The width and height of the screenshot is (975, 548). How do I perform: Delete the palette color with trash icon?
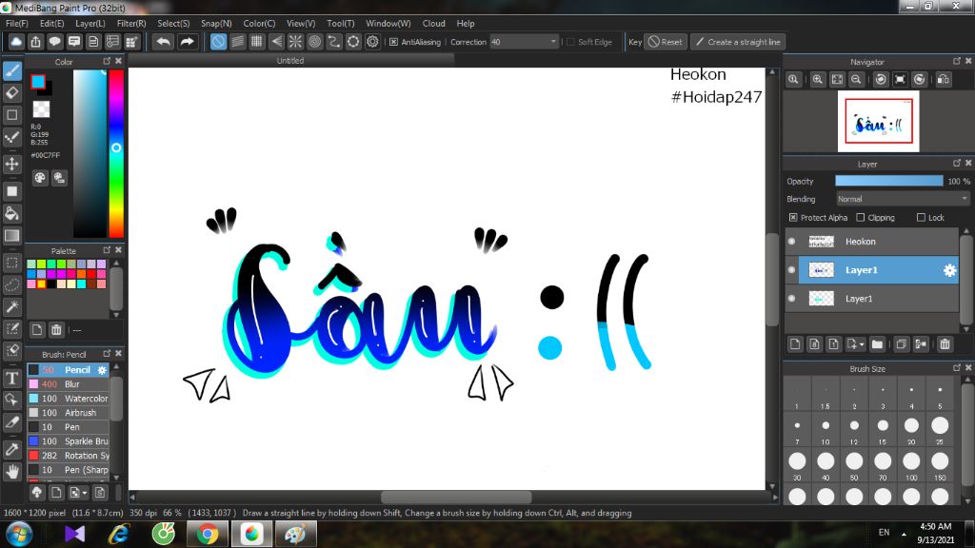click(x=56, y=330)
